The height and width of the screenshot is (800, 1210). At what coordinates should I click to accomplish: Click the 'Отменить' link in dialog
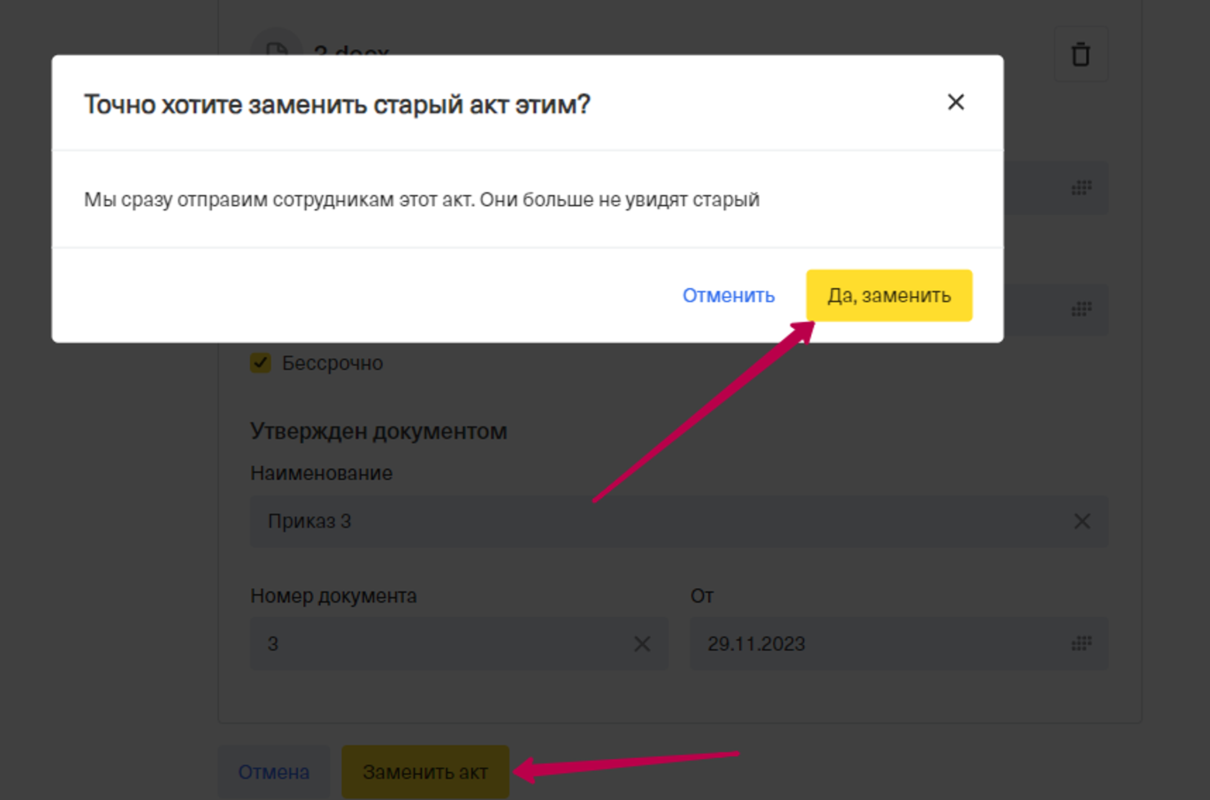(x=728, y=296)
